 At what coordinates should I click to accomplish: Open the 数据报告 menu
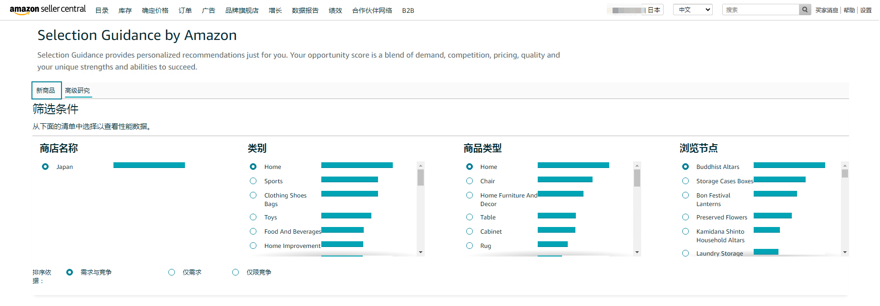click(x=305, y=10)
